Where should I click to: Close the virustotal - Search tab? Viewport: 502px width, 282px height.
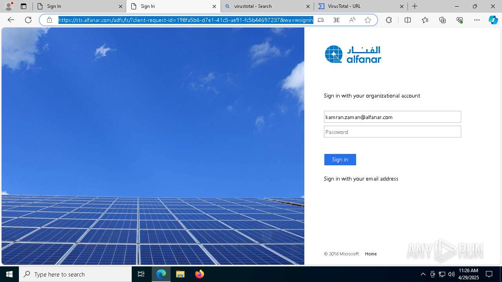tap(308, 6)
